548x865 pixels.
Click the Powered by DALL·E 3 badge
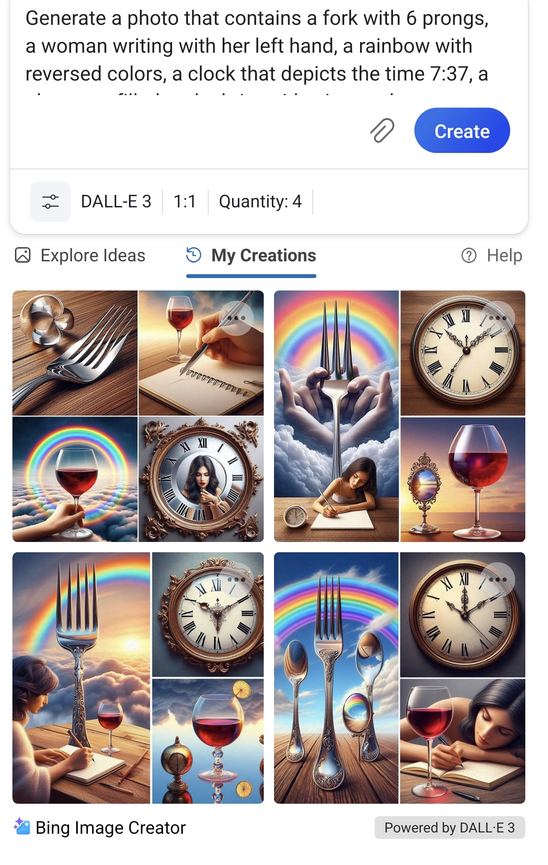click(450, 827)
